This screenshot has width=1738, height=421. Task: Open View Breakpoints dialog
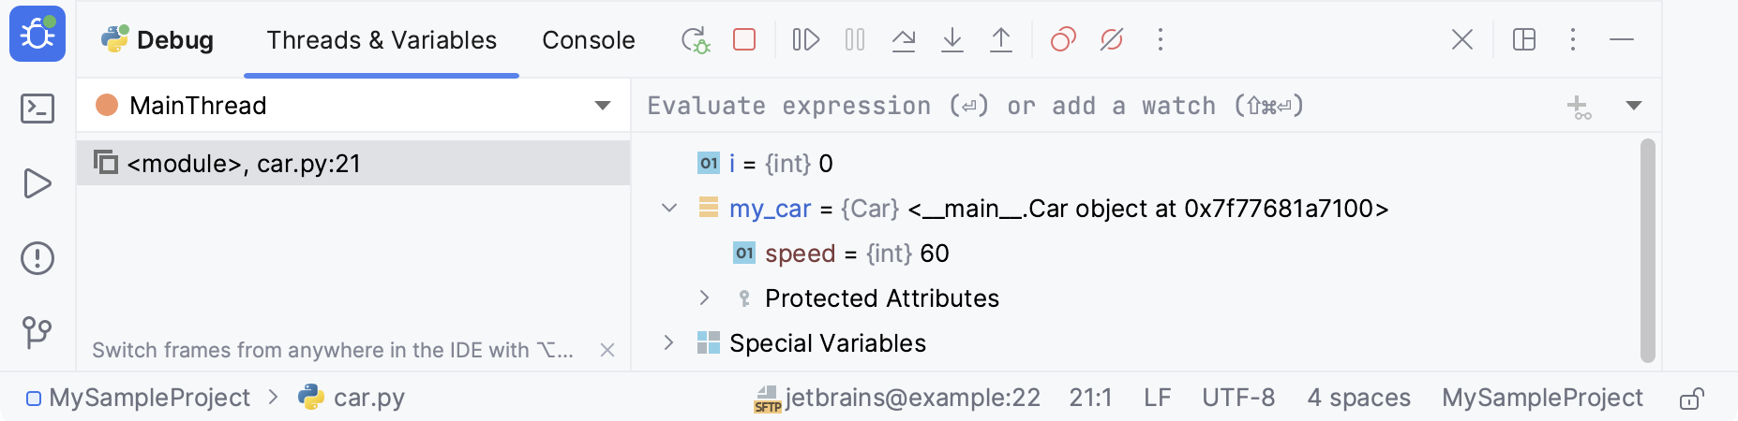[x=1063, y=40]
